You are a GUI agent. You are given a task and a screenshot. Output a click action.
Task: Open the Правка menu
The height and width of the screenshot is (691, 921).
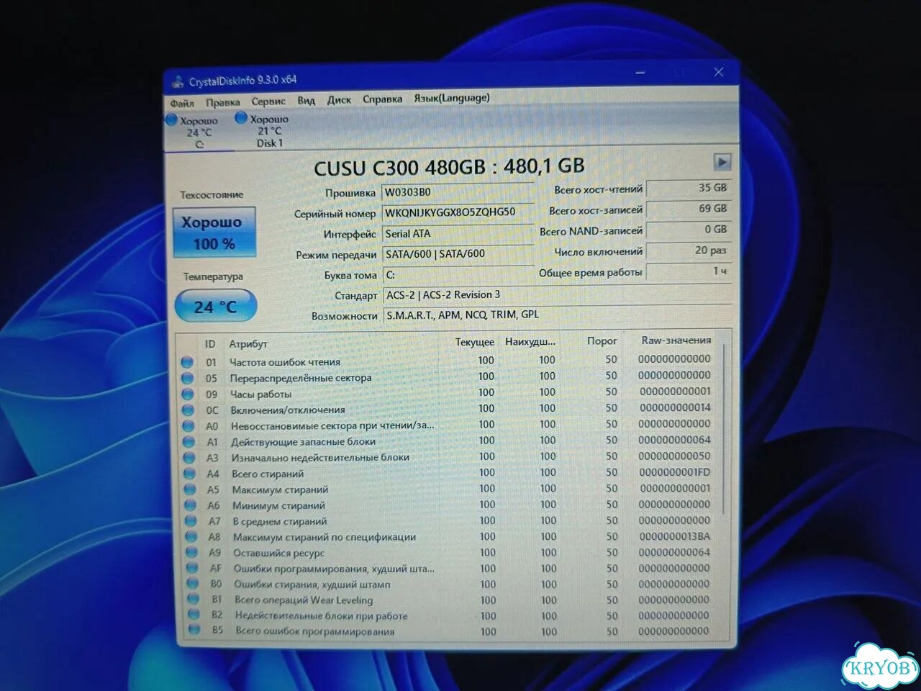(x=223, y=102)
